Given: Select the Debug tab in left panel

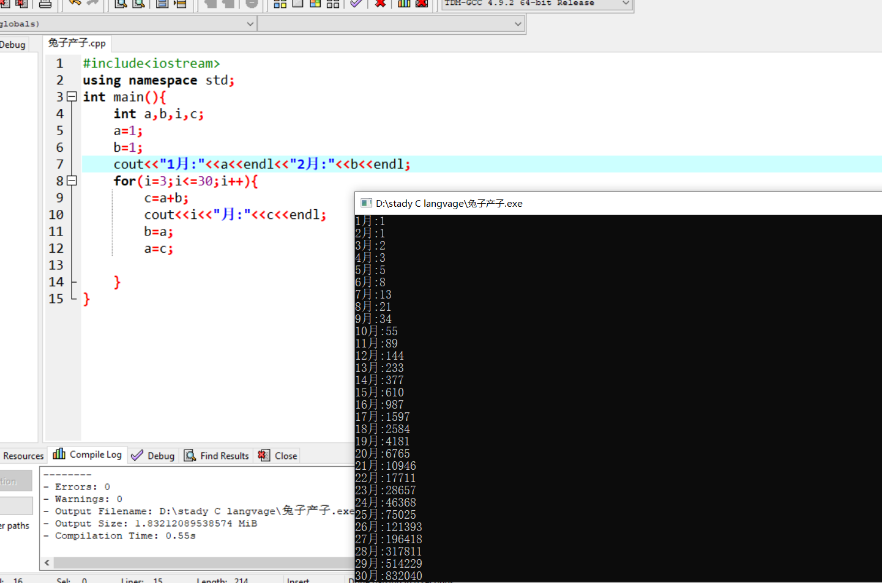Looking at the screenshot, I should point(13,45).
